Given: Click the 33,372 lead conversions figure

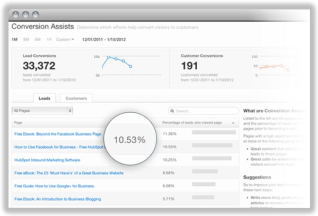Looking at the screenshot, I should [39, 66].
